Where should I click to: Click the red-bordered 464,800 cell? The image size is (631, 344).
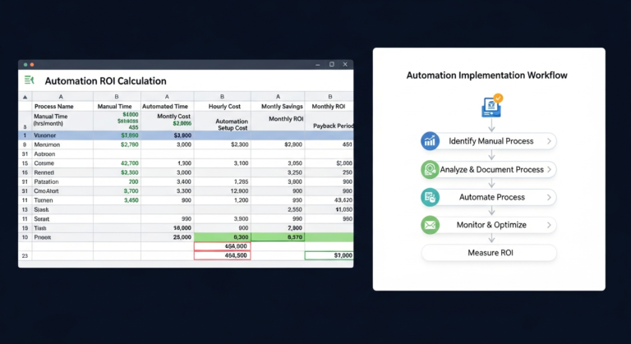(222, 246)
